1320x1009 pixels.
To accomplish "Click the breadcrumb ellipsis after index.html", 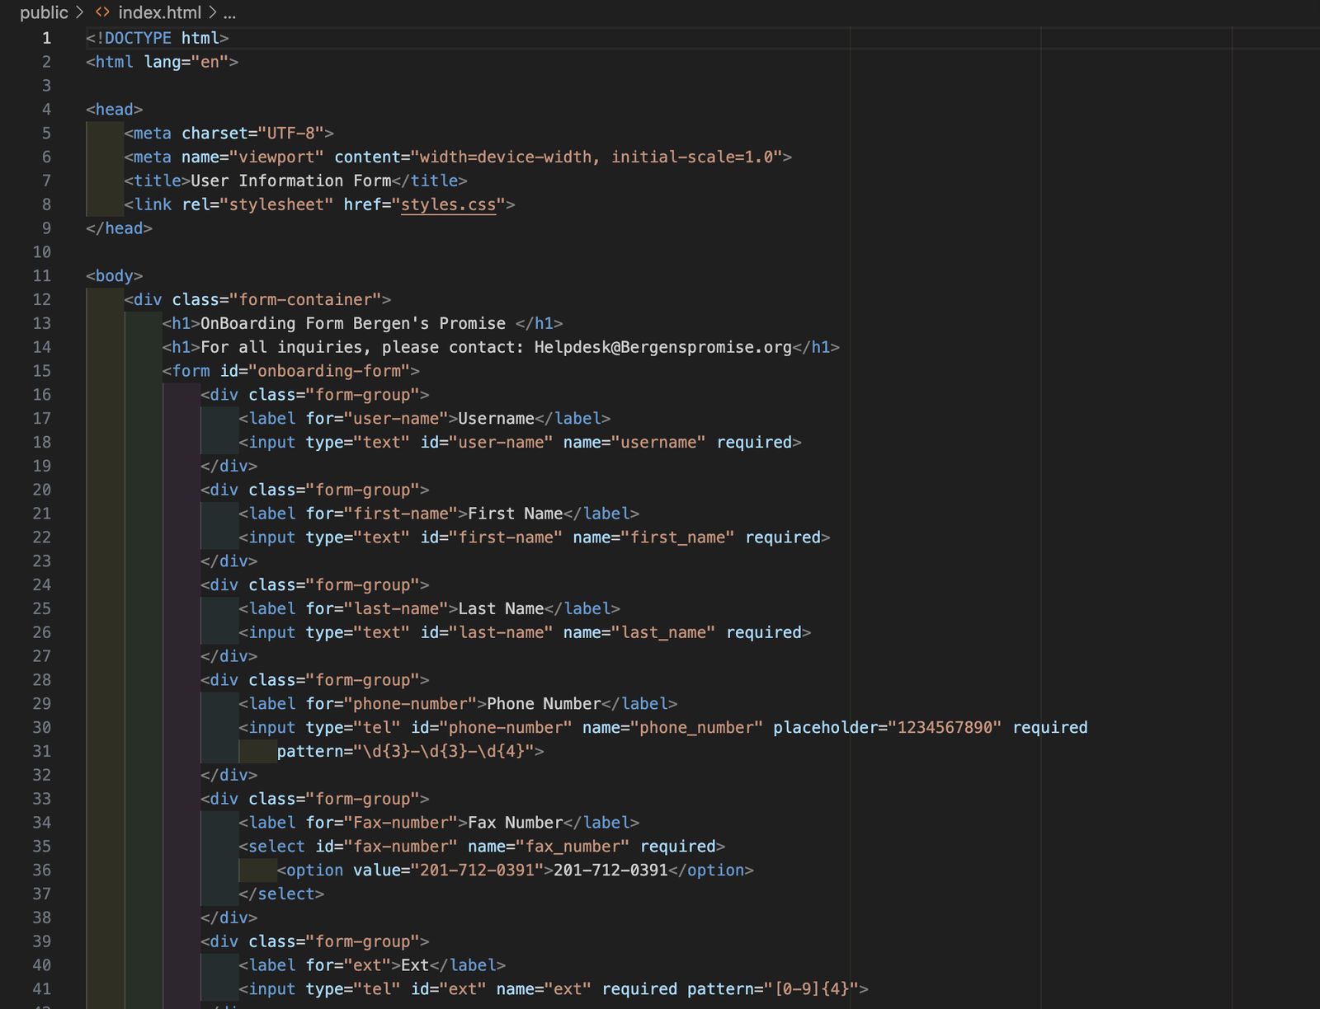I will tap(229, 13).
